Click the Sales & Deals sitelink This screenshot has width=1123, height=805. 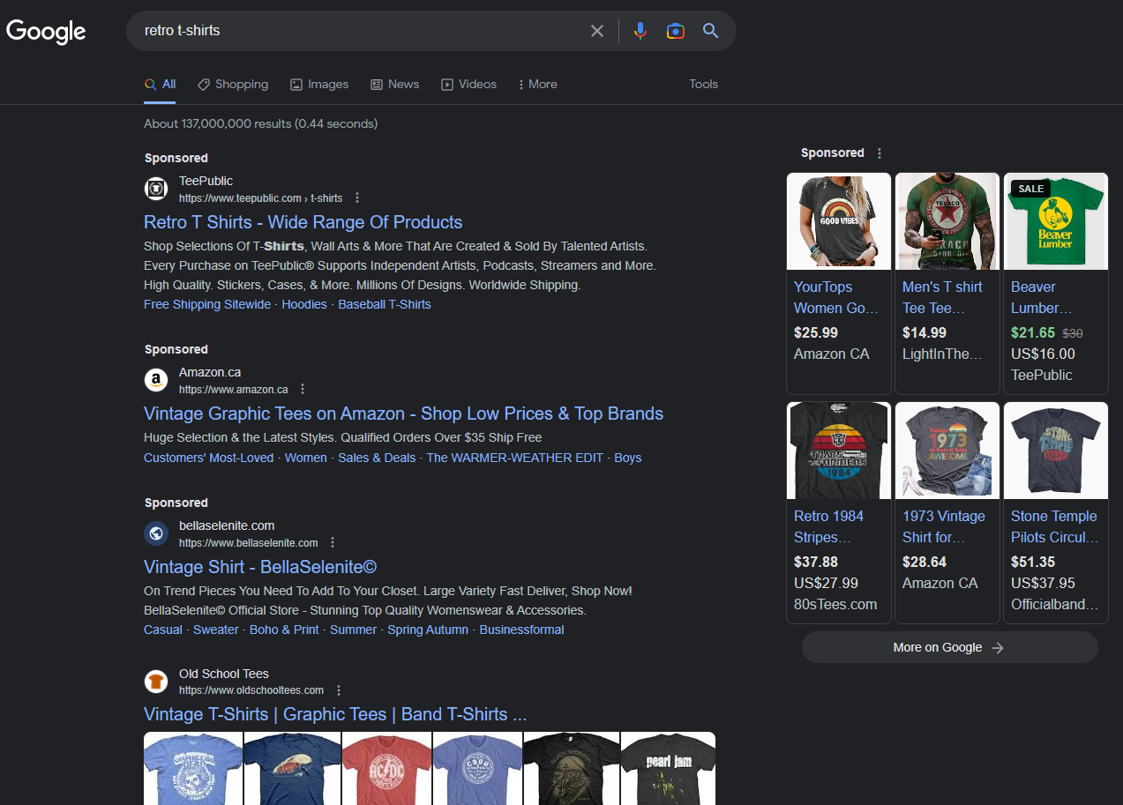pos(376,458)
